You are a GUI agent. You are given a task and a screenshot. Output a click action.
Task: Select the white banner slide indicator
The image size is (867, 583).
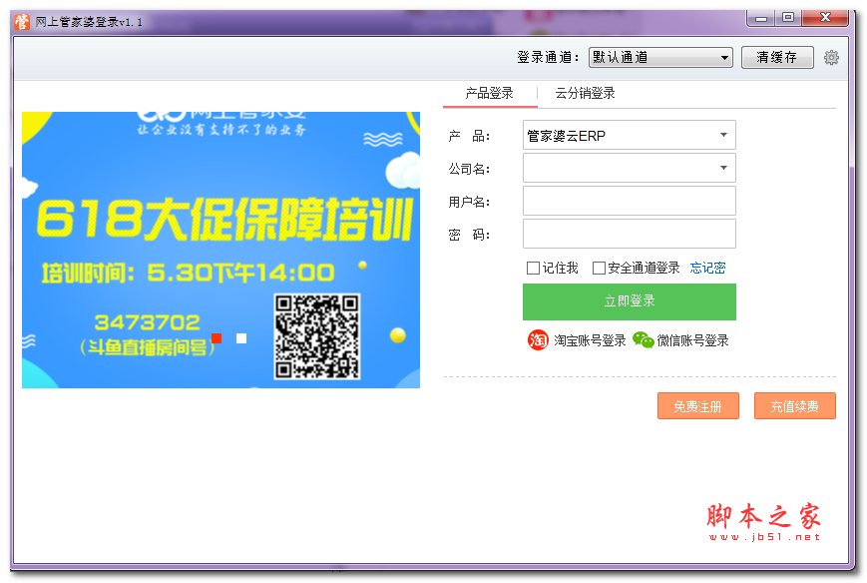point(241,338)
